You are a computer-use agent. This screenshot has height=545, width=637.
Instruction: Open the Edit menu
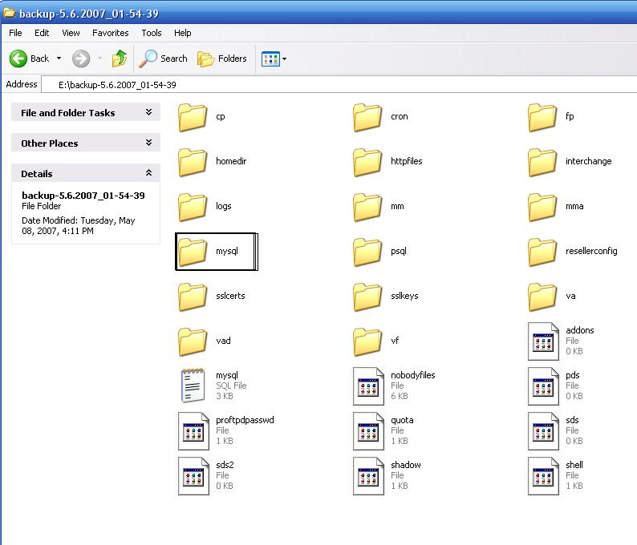pos(42,33)
